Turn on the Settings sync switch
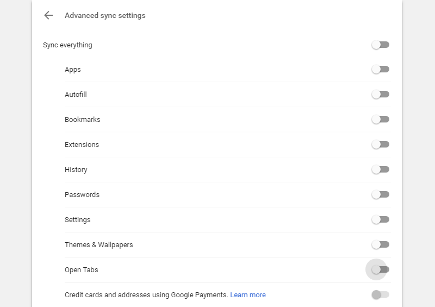This screenshot has width=435, height=307. (x=381, y=219)
